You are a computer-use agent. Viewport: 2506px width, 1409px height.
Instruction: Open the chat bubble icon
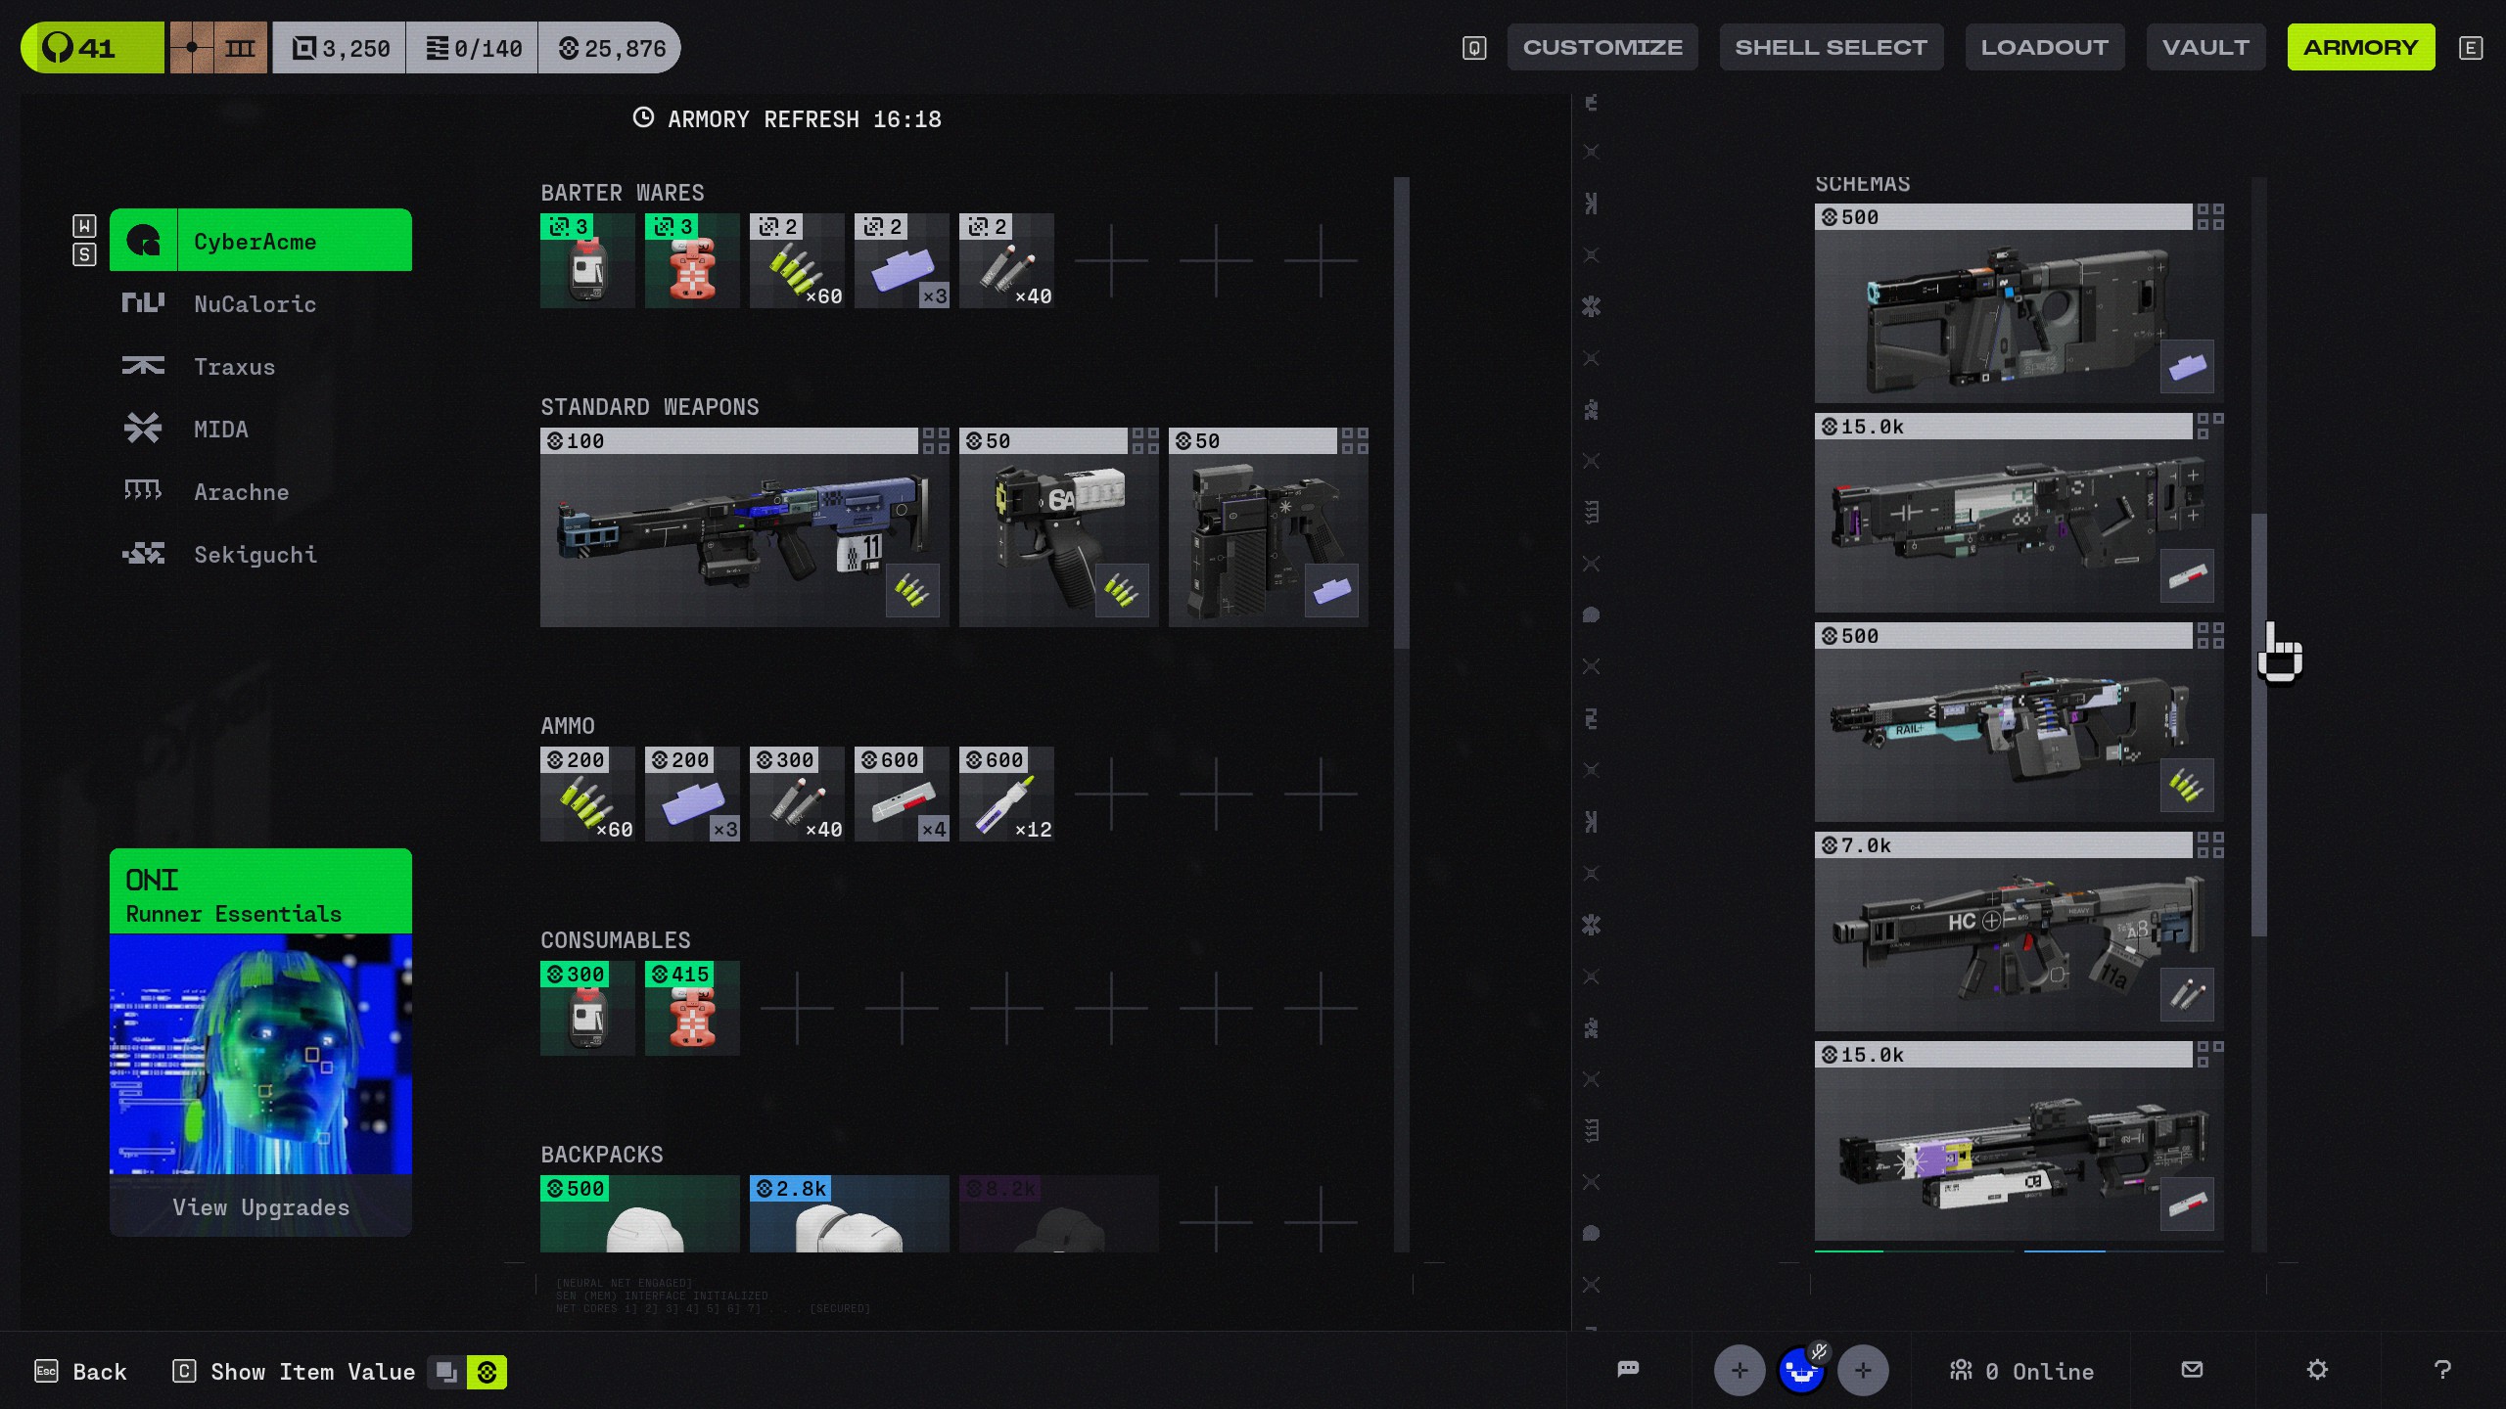click(1628, 1370)
